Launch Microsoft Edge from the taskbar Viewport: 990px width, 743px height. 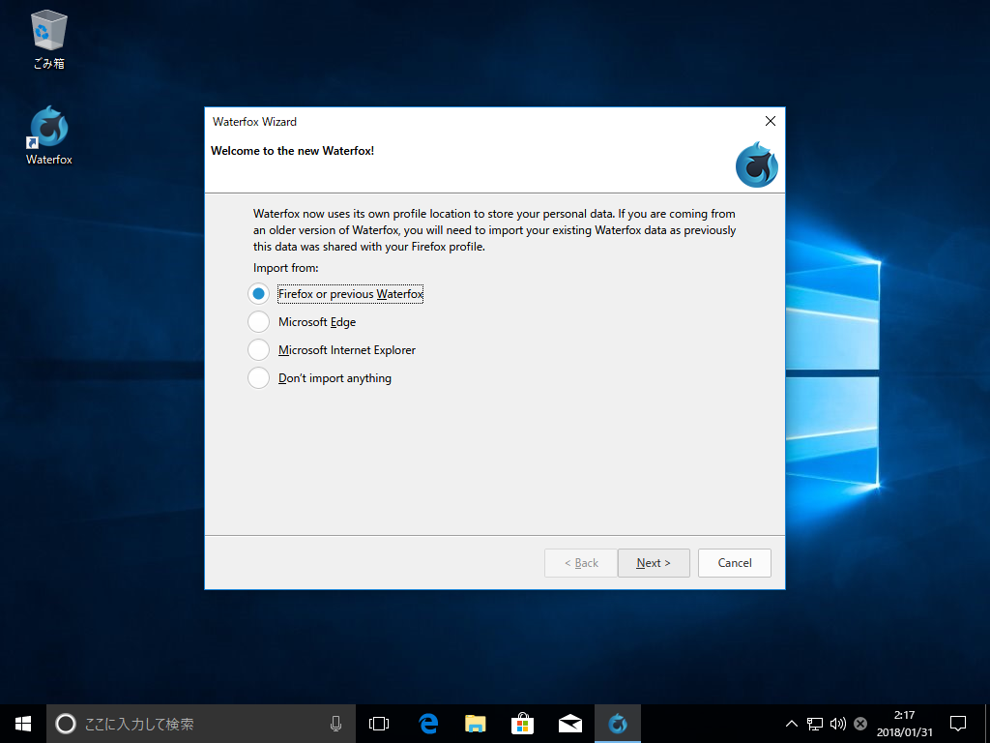(428, 724)
